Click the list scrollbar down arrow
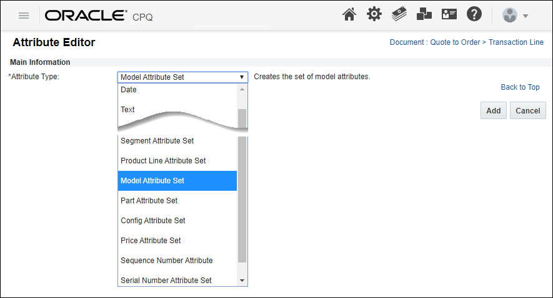 click(x=242, y=281)
